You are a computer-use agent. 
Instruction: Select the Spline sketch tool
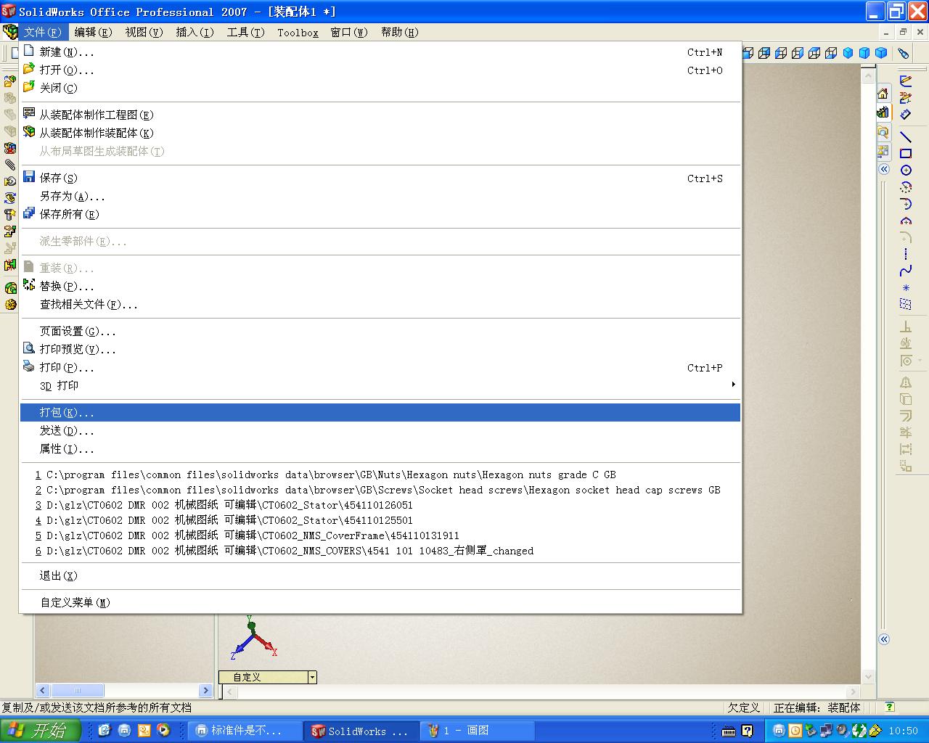906,271
